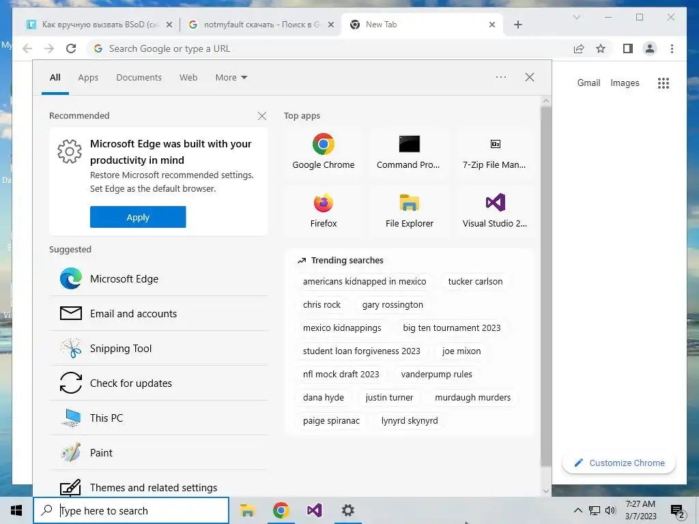Click the Windows Start button
This screenshot has height=524, width=699.
tap(16, 510)
